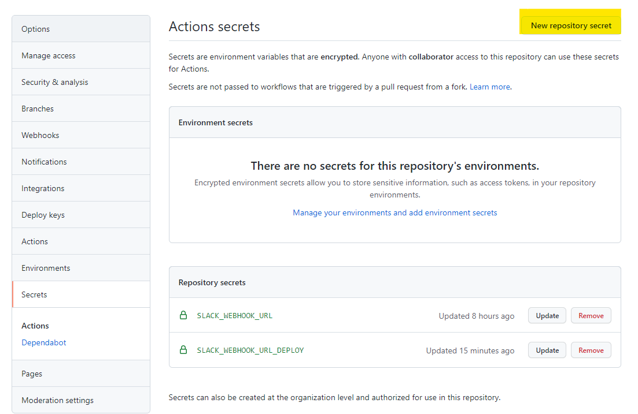Update the SLACK_WEBHOOK_URL_DEPLOY secret

point(547,350)
